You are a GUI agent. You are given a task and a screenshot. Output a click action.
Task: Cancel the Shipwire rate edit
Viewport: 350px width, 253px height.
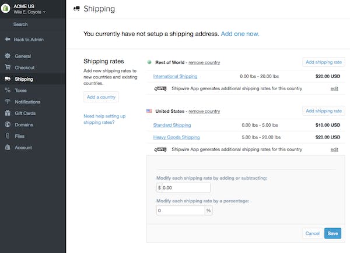pyautogui.click(x=312, y=233)
